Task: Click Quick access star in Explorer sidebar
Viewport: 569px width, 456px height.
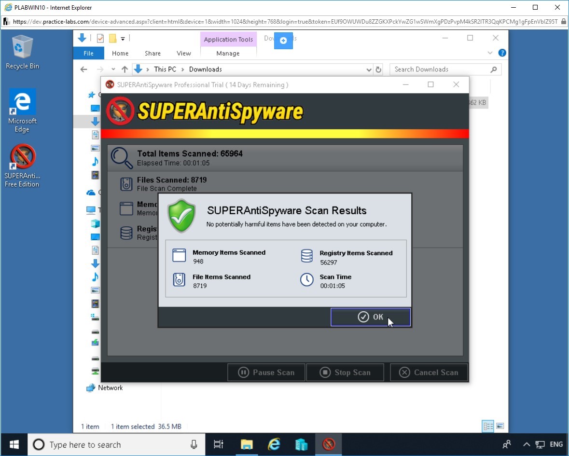Action: (x=91, y=95)
